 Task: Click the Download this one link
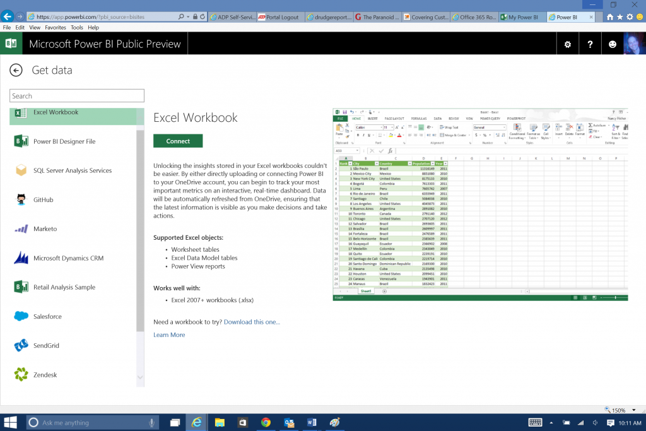coord(252,322)
